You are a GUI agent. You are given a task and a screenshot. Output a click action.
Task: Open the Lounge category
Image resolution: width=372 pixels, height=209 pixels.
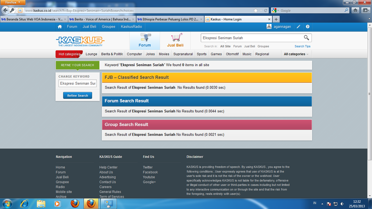click(x=92, y=54)
